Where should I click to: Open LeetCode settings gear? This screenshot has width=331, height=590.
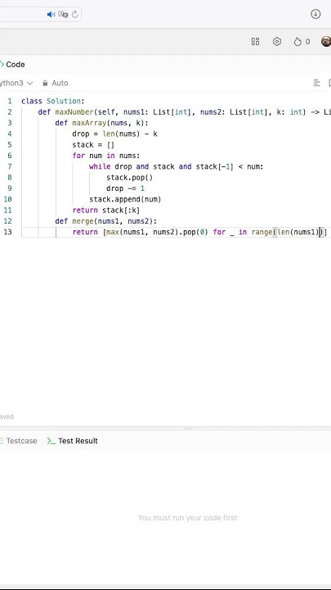[x=277, y=42]
